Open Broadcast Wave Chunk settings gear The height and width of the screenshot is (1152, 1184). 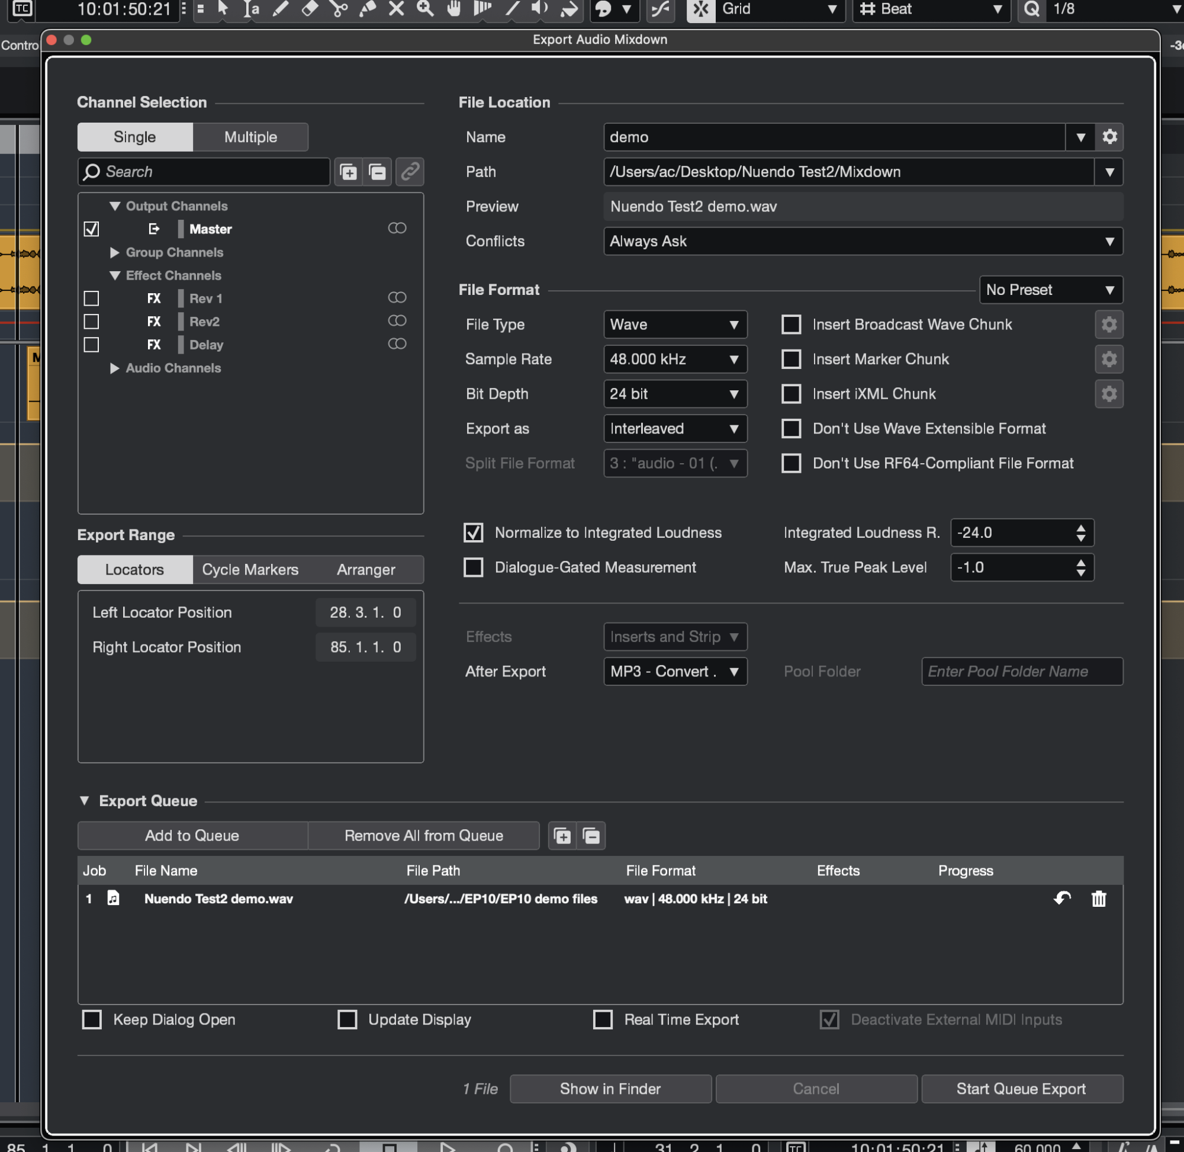coord(1108,325)
